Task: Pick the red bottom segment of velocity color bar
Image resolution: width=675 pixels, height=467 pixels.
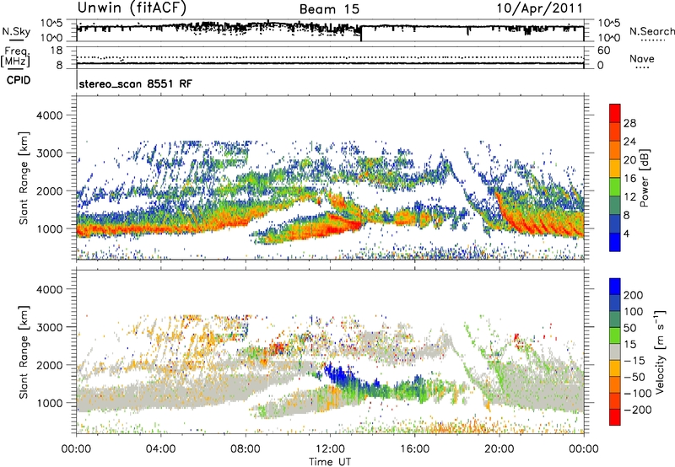Action: (615, 417)
